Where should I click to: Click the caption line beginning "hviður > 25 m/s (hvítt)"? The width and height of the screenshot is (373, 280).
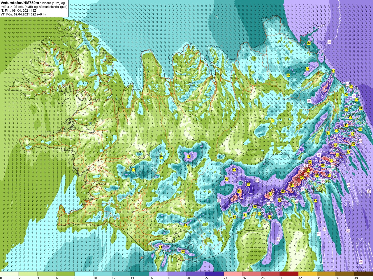pyautogui.click(x=34, y=7)
